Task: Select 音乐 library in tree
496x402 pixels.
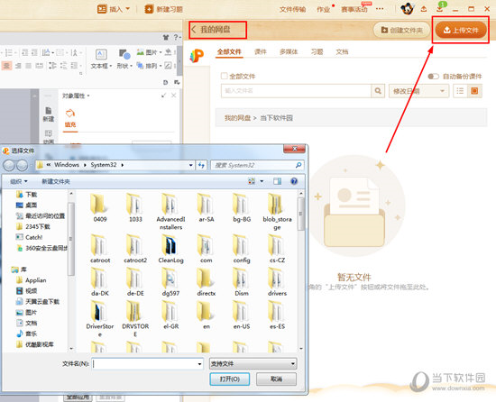Action: 26,333
